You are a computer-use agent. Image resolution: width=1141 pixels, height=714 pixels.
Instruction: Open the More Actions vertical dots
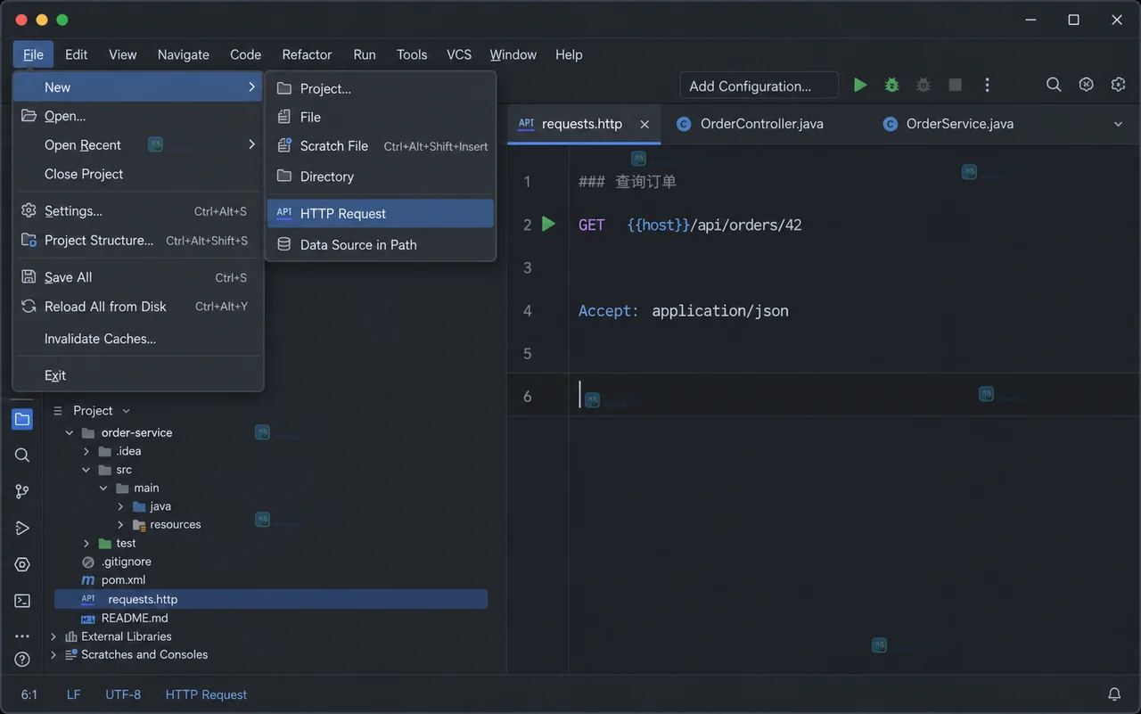pos(987,85)
